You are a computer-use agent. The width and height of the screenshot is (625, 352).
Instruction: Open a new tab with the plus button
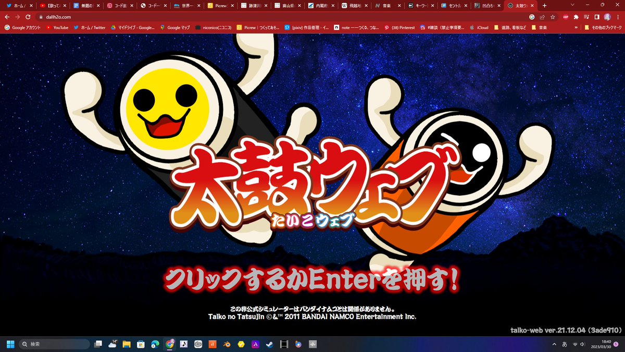click(545, 5)
